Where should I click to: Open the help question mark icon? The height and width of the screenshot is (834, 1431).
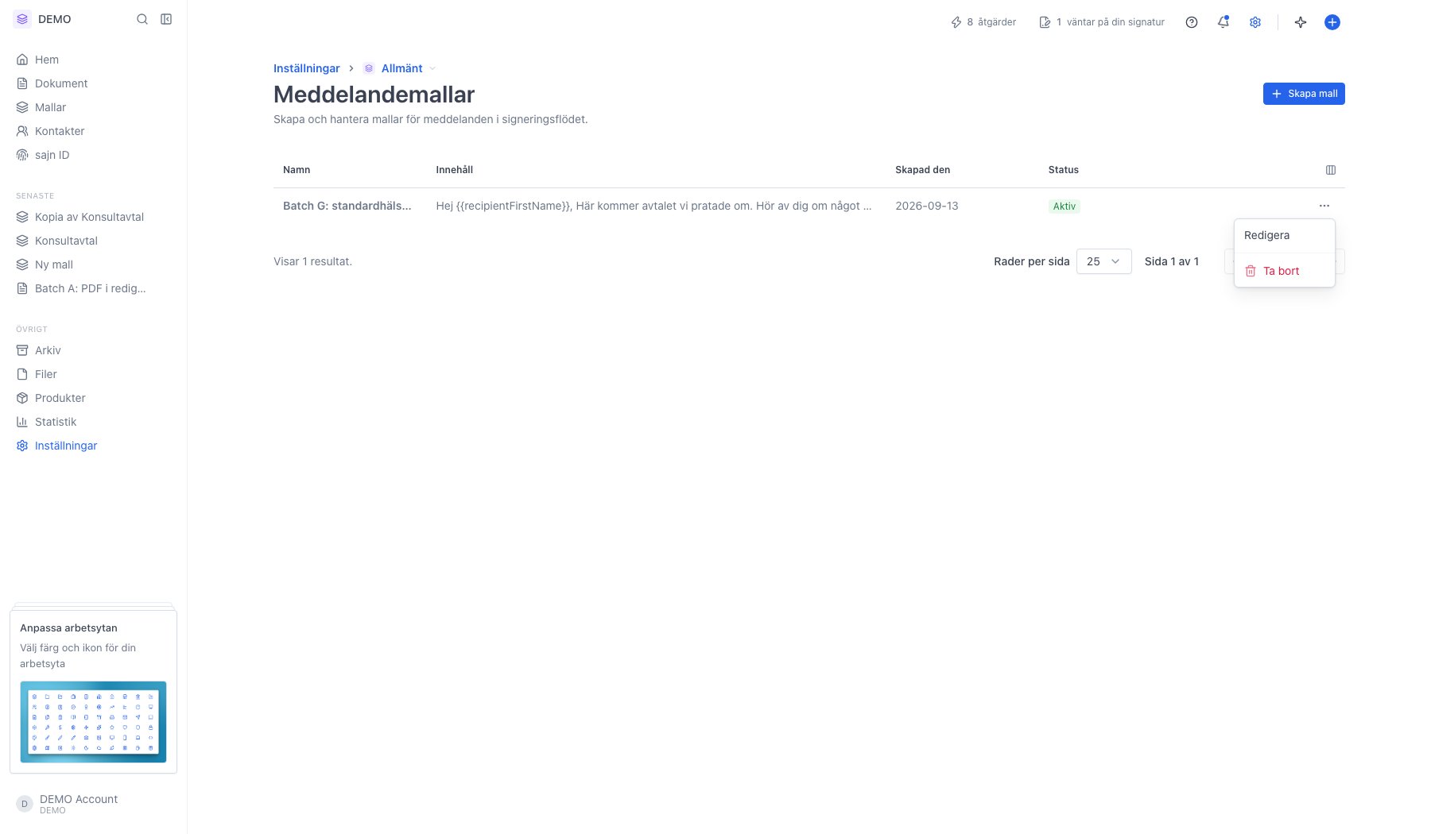[1192, 22]
